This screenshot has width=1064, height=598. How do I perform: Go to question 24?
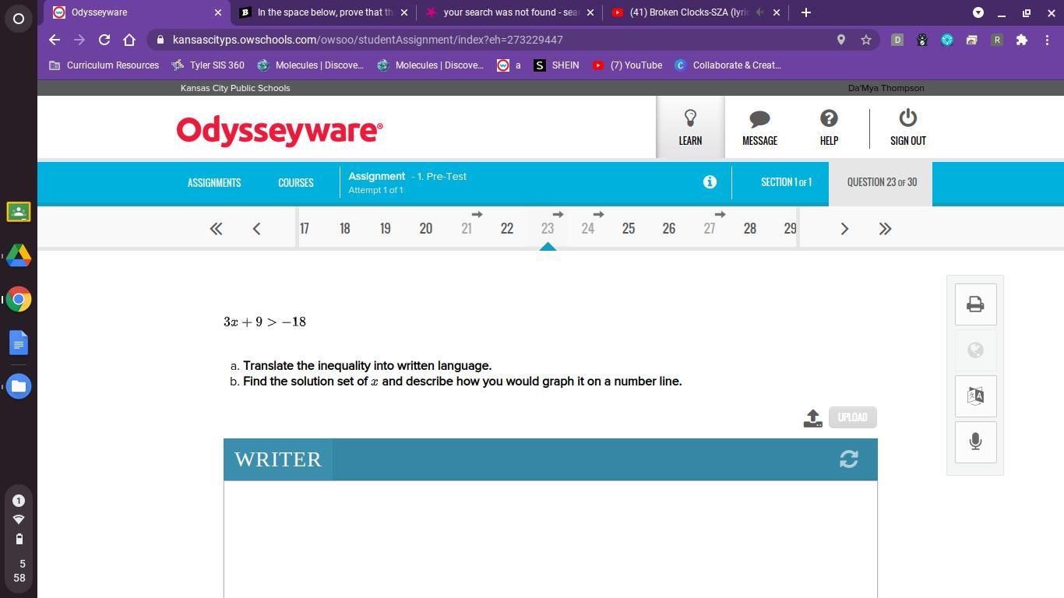(x=588, y=229)
